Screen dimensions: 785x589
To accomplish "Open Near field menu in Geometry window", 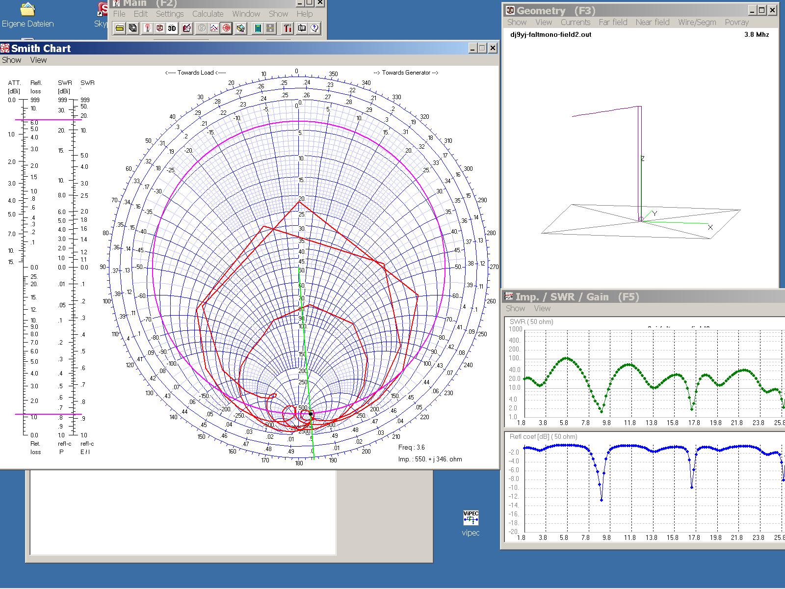I will (653, 22).
